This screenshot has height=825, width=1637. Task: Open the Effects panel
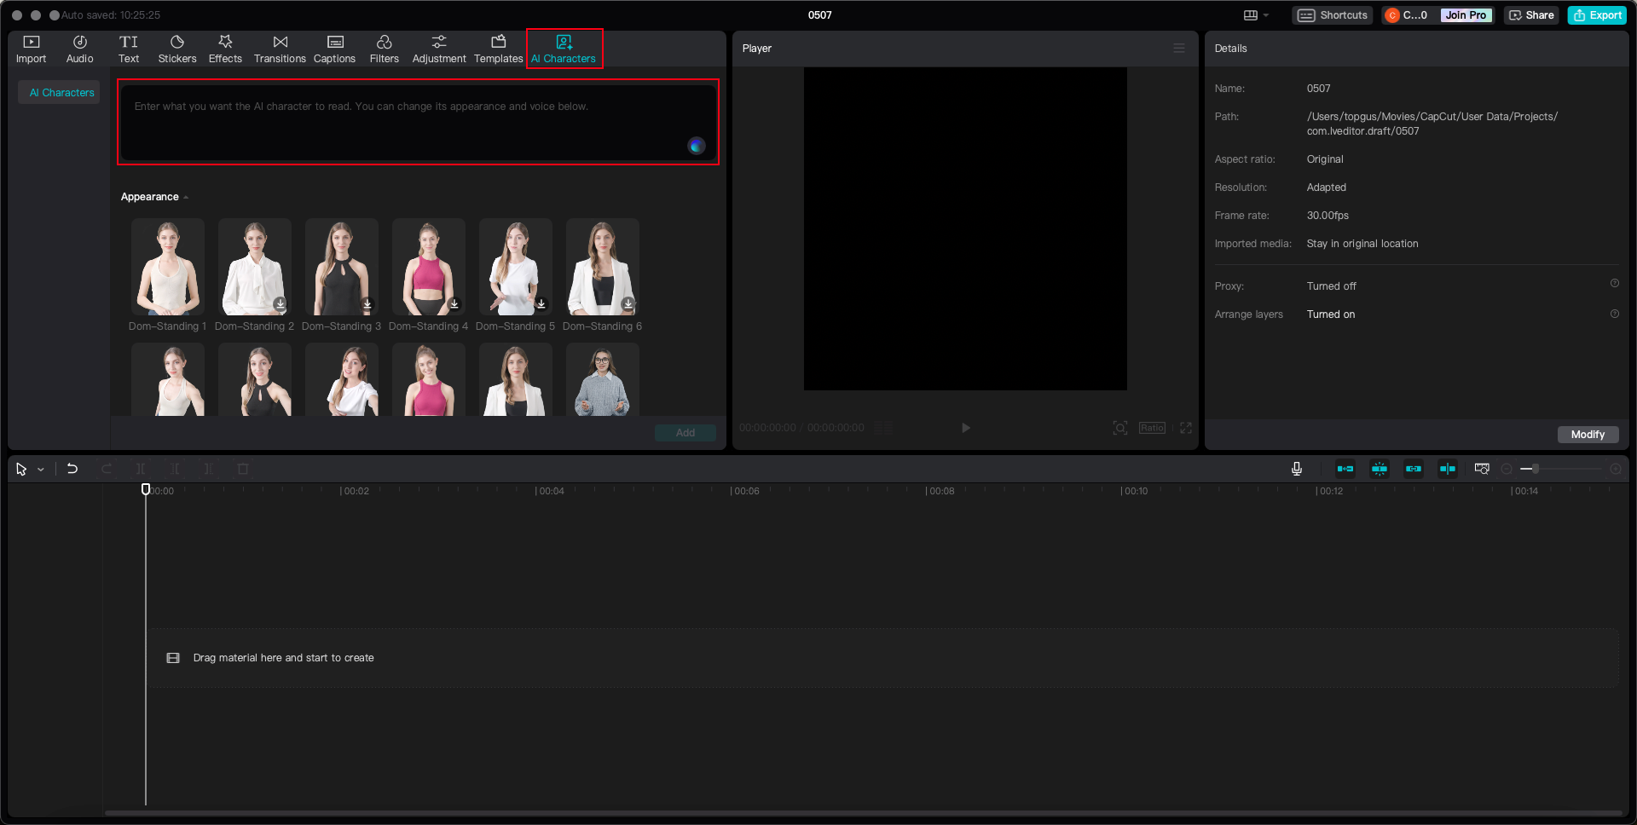225,49
